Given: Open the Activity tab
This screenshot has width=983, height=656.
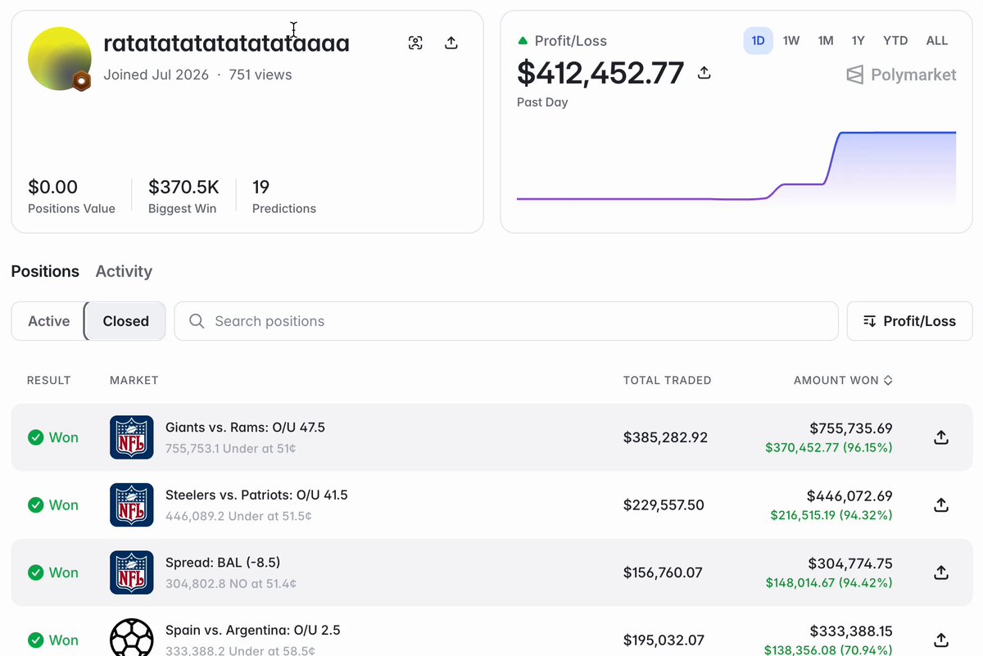Looking at the screenshot, I should [x=124, y=271].
